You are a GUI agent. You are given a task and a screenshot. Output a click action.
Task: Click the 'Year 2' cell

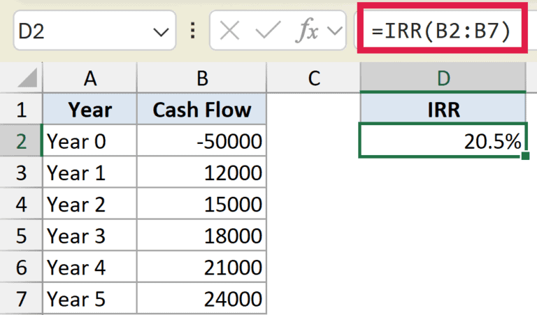pyautogui.click(x=89, y=203)
